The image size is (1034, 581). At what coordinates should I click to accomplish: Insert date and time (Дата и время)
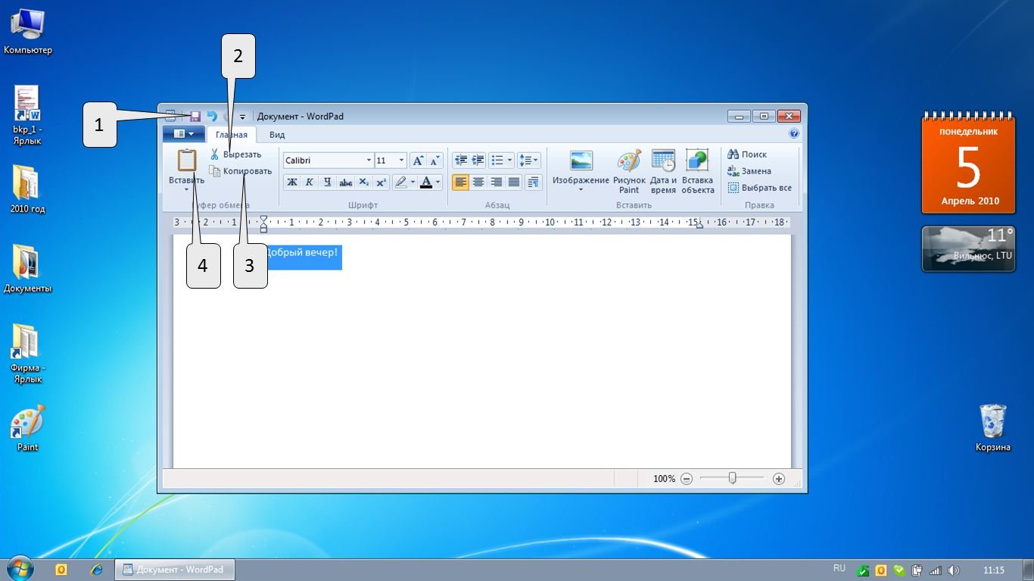pos(663,172)
